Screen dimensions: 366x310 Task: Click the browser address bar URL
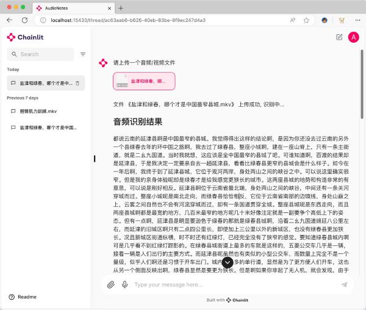pos(128,20)
